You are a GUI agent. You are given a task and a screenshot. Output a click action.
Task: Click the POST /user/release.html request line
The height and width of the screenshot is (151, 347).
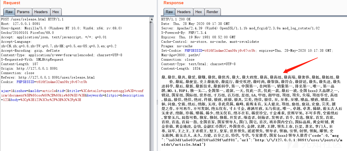32,19
